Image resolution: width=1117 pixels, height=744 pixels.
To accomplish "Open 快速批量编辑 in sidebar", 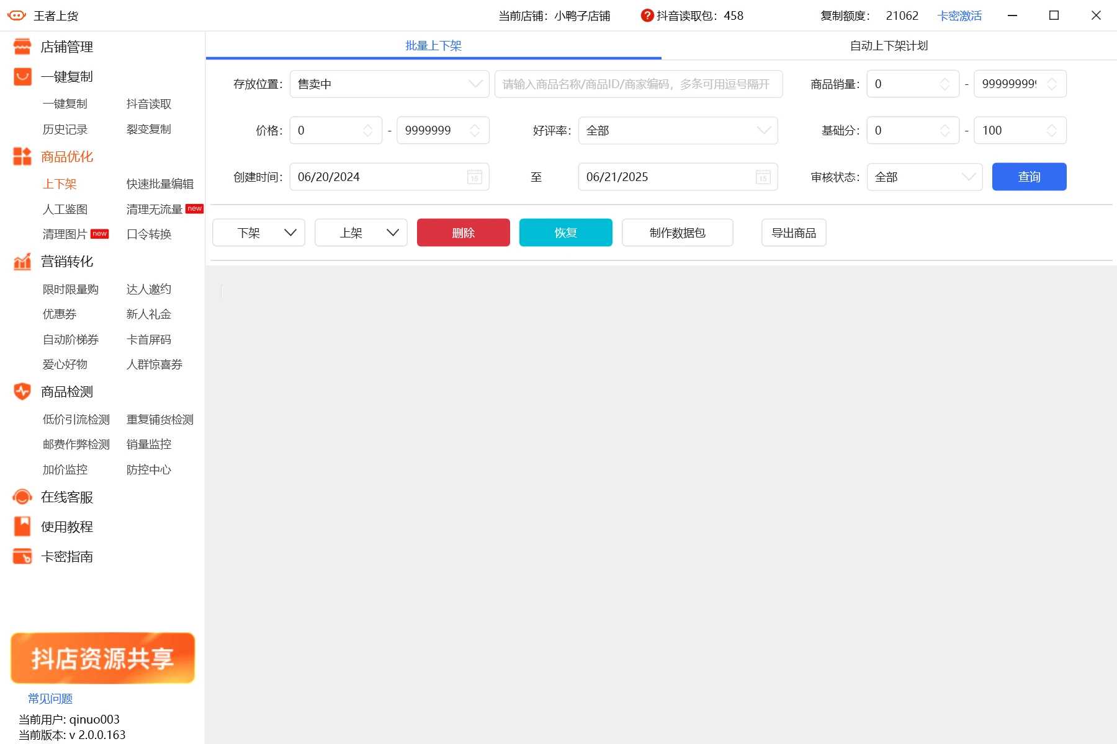I will click(160, 184).
